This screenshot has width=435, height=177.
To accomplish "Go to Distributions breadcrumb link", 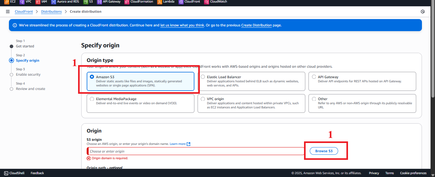I will [51, 11].
